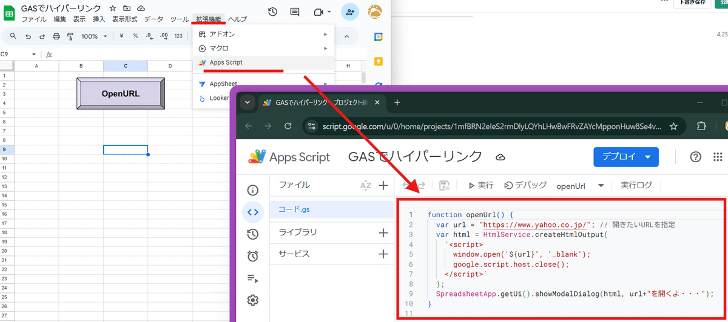Click the OpenURL button drawing in the sheet
Image resolution: width=728 pixels, height=322 pixels.
(x=121, y=94)
